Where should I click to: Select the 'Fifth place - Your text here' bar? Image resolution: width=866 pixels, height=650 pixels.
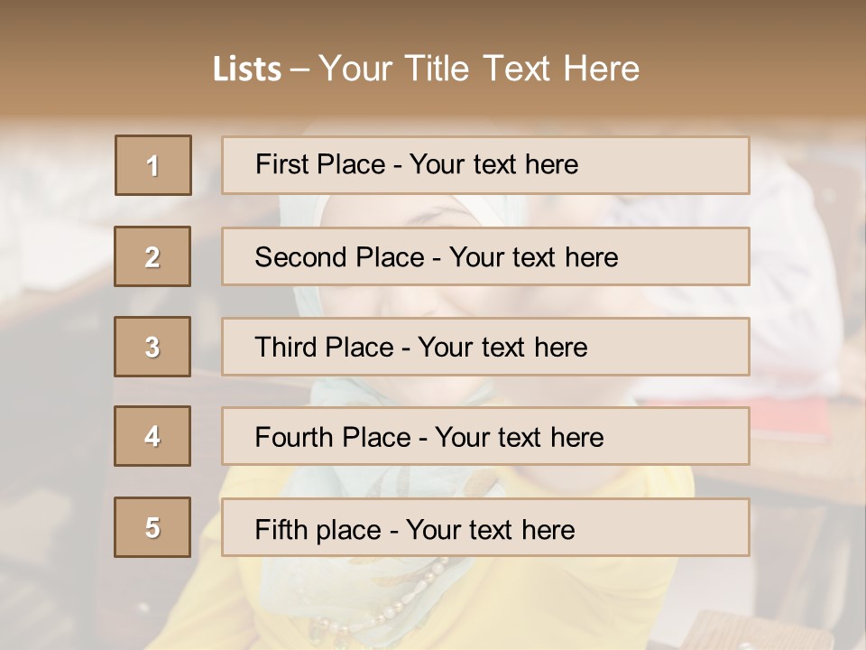[485, 527]
